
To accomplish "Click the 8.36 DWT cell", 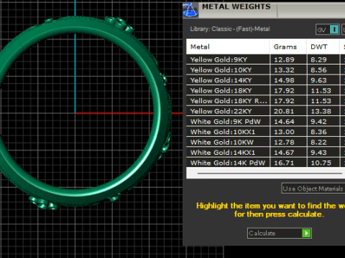I will [x=323, y=132].
